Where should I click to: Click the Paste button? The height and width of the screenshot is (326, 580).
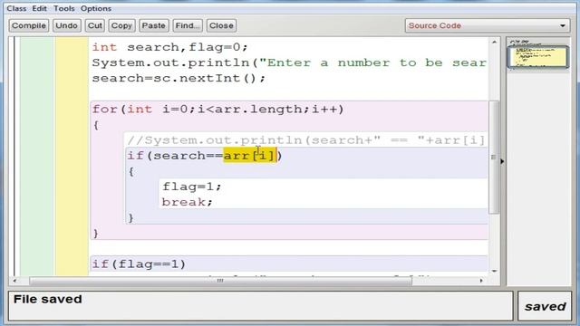click(x=153, y=25)
